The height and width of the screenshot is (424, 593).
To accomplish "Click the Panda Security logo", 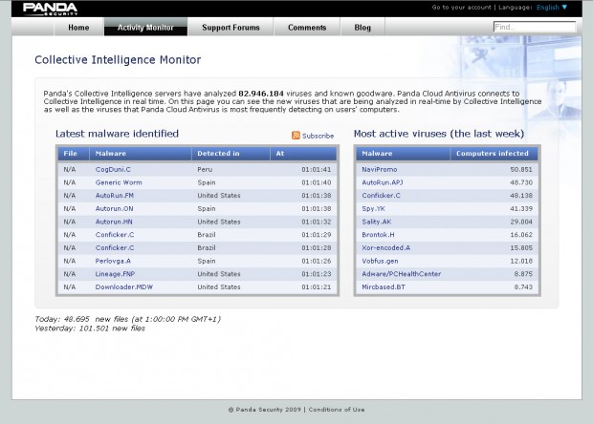I will [x=50, y=9].
